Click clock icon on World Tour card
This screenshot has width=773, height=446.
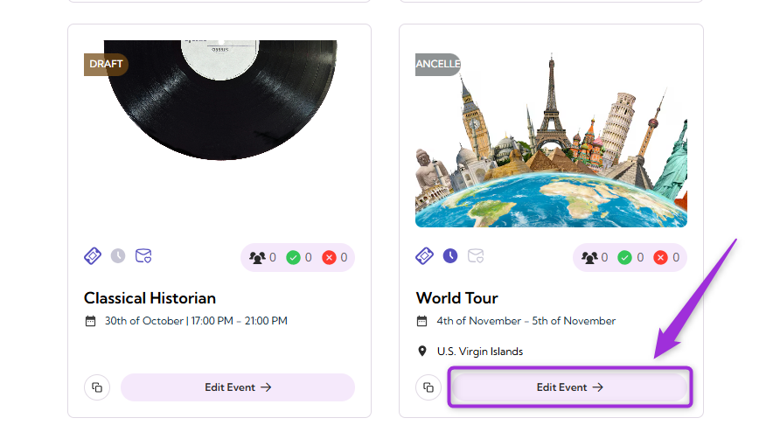449,256
